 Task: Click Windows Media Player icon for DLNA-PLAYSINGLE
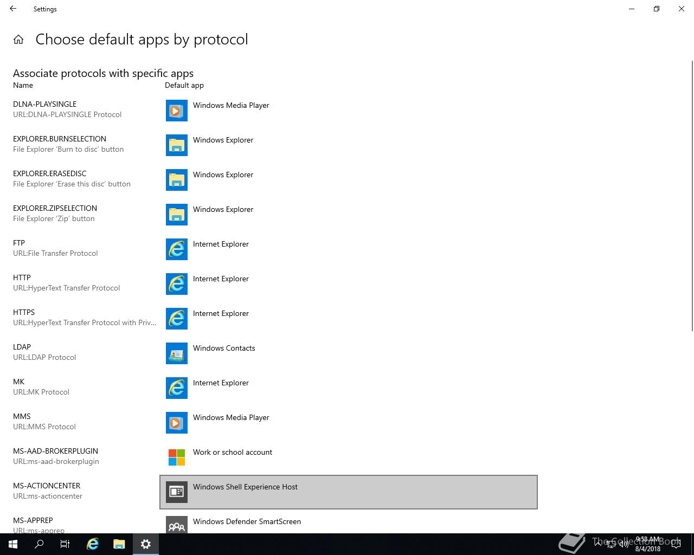coord(177,111)
